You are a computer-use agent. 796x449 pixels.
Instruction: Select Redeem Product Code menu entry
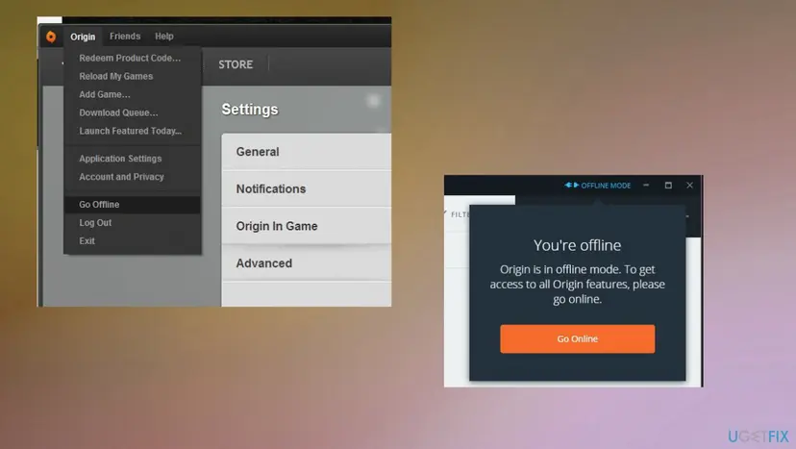point(132,58)
